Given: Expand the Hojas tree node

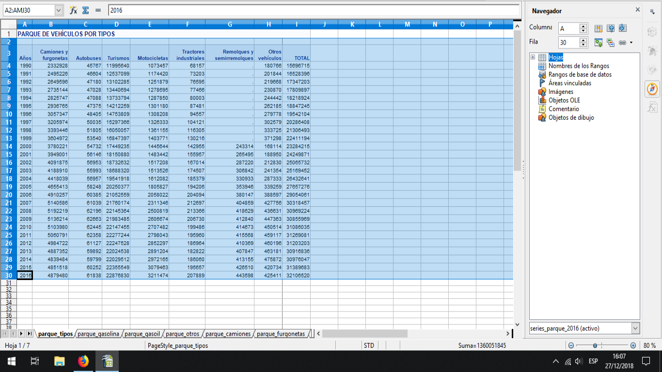Looking at the screenshot, I should coord(533,57).
